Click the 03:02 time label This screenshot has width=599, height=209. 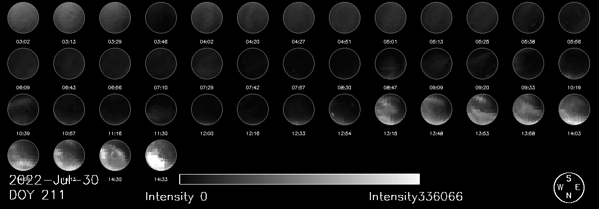tap(23, 41)
